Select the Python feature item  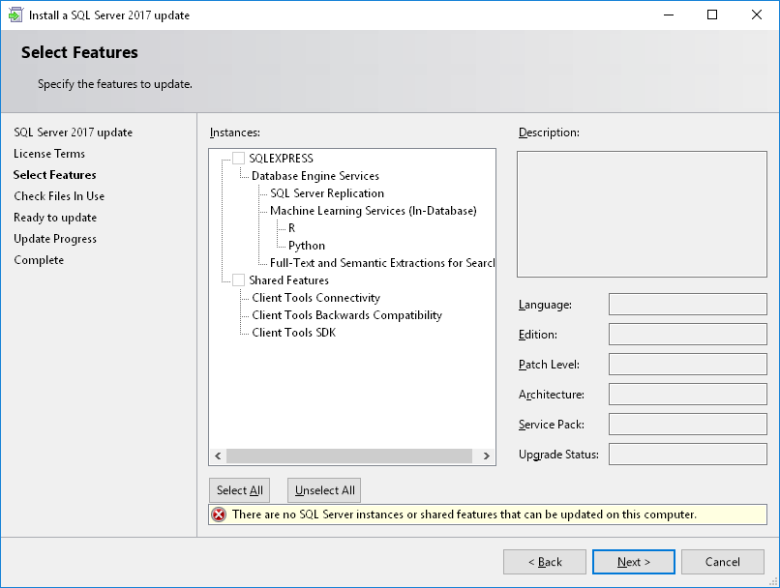(x=306, y=246)
